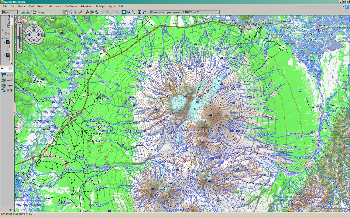Click the map transfer icon beside full screen
Screen dimensions: 350x218
pos(144,12)
